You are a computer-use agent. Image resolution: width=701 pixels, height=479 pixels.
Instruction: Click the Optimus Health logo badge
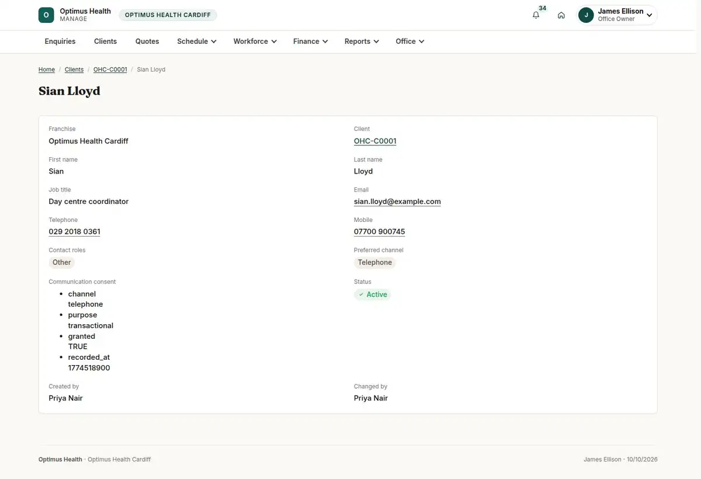coord(46,15)
